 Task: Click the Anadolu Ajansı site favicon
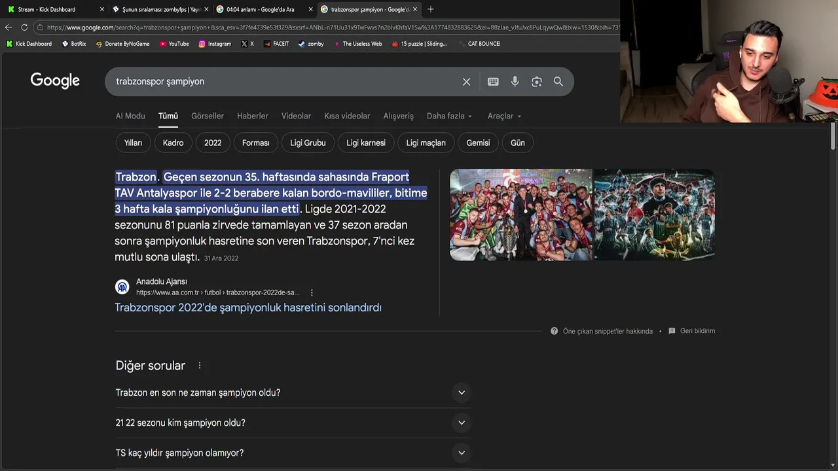tap(122, 287)
